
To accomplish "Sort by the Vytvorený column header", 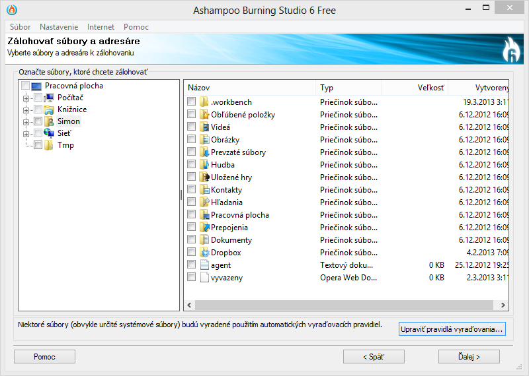I will [x=478, y=88].
